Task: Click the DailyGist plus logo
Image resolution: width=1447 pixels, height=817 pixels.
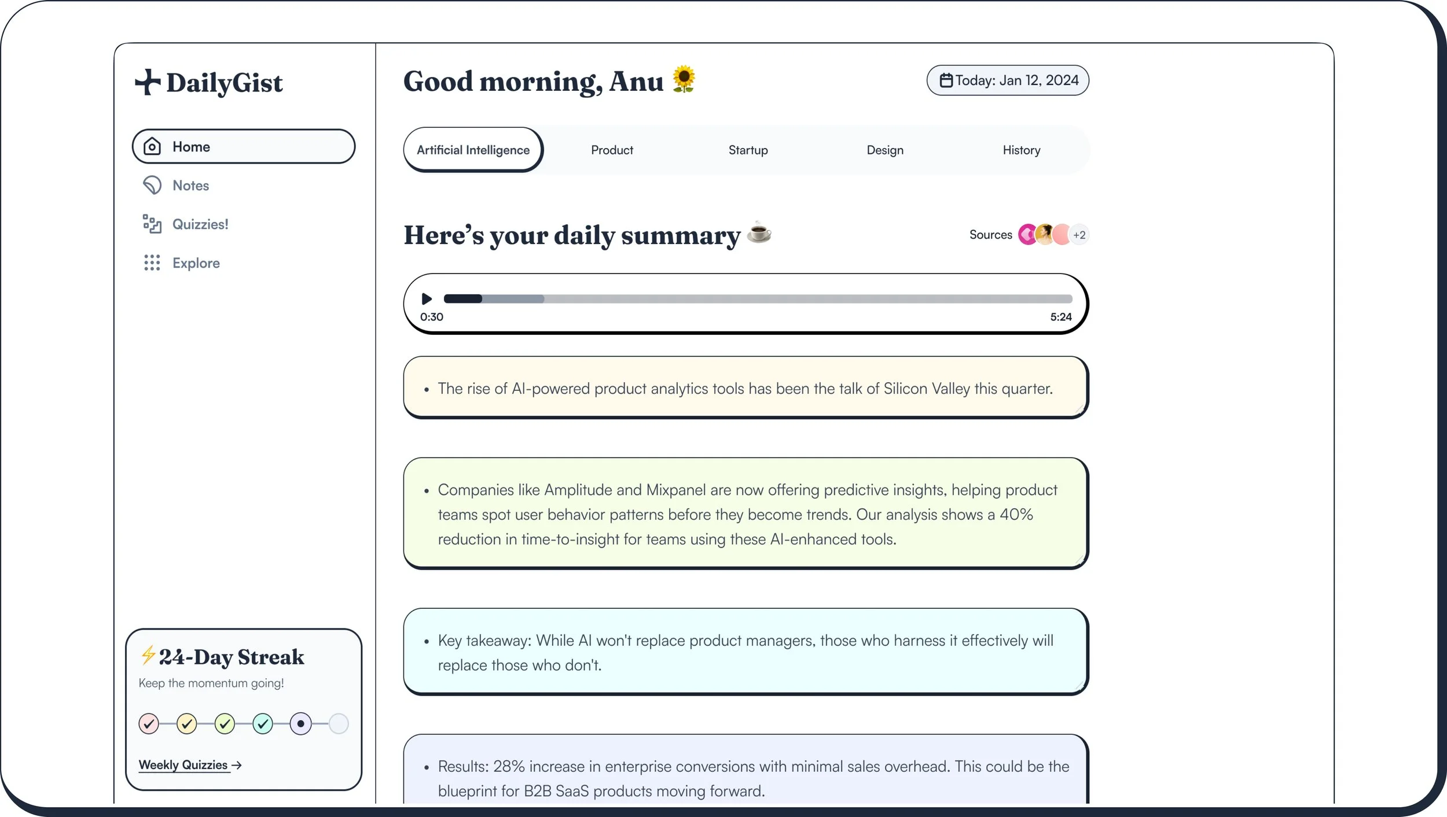Action: pyautogui.click(x=148, y=82)
